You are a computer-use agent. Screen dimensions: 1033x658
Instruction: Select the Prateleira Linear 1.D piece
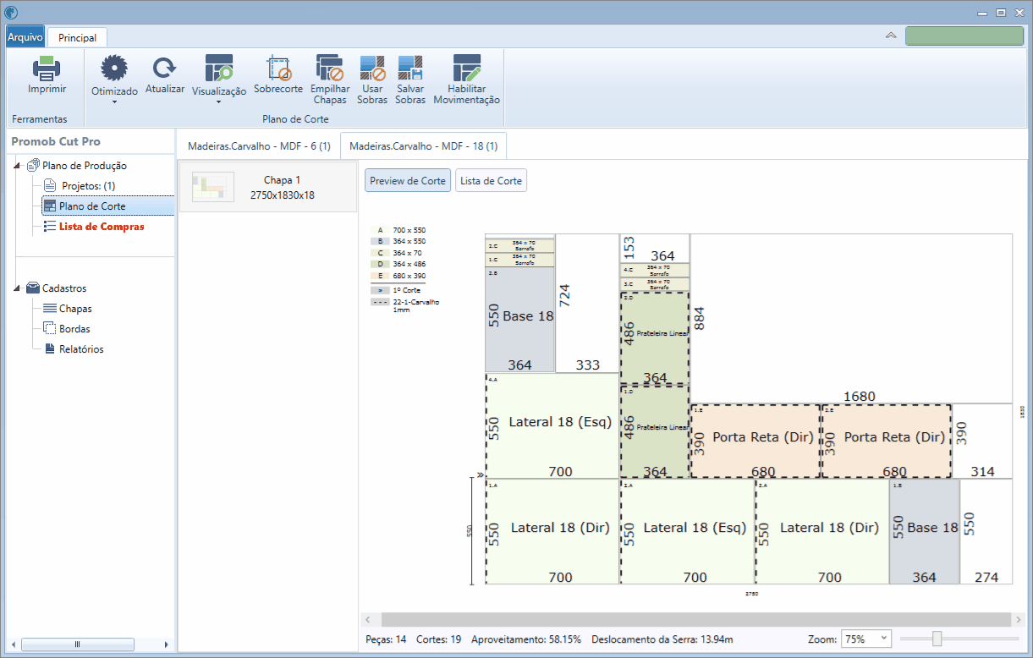tap(655, 432)
